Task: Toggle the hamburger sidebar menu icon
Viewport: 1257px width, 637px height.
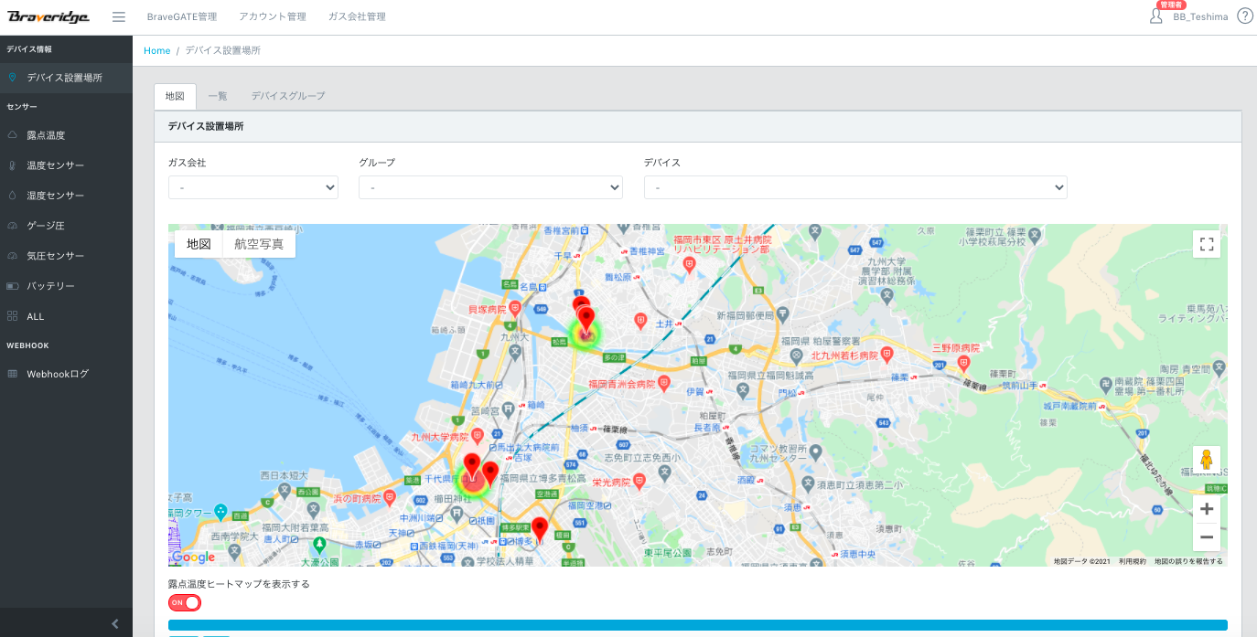Action: (119, 16)
